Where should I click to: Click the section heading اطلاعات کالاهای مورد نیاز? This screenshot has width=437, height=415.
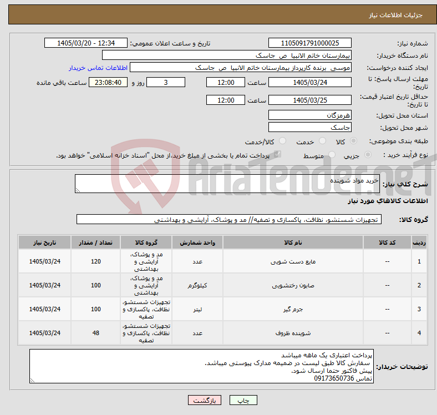click(x=388, y=201)
